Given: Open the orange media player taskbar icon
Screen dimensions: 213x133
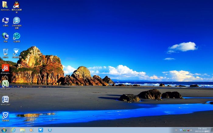Looking at the screenshot, I should pyautogui.click(x=31, y=130).
